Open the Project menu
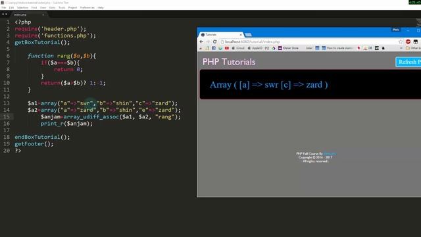 pyautogui.click(x=72, y=7)
